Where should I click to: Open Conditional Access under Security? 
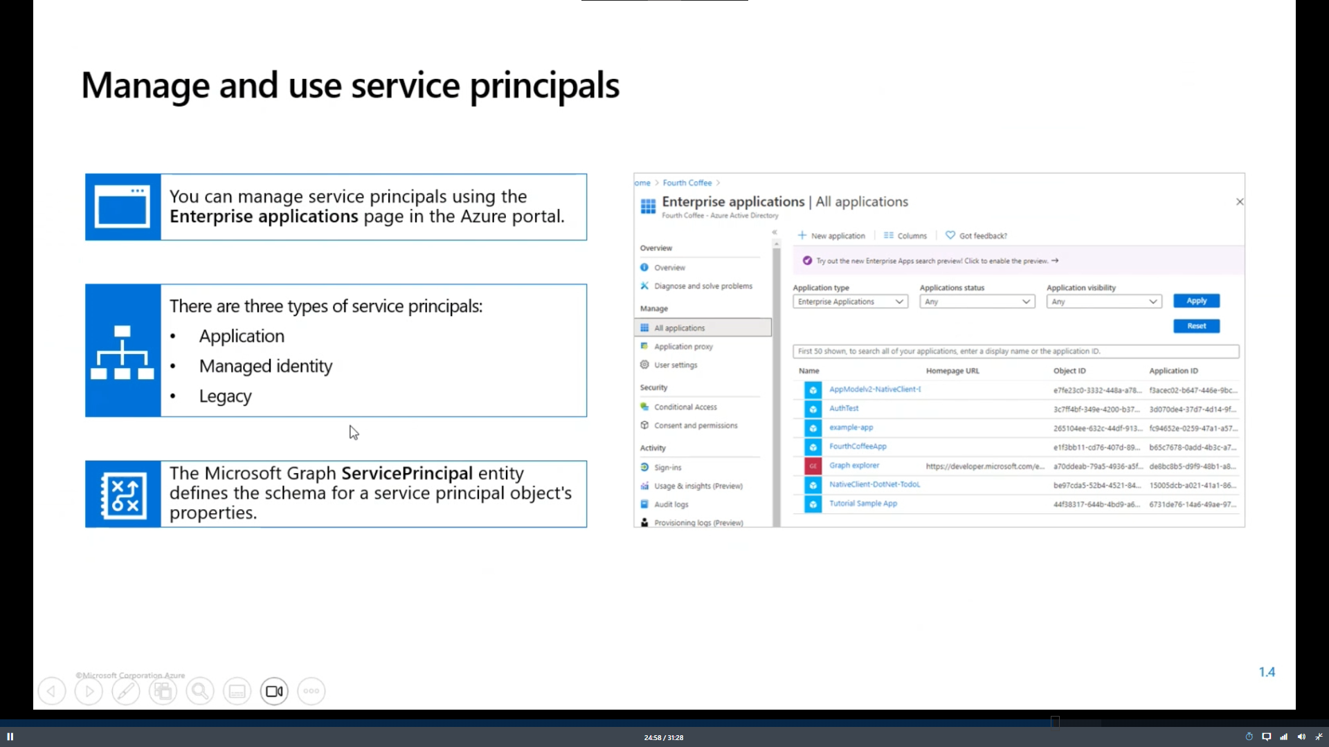pyautogui.click(x=678, y=407)
